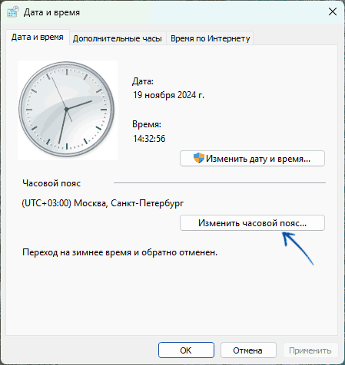
Task: Confirm with the OK button
Action: coord(186,350)
